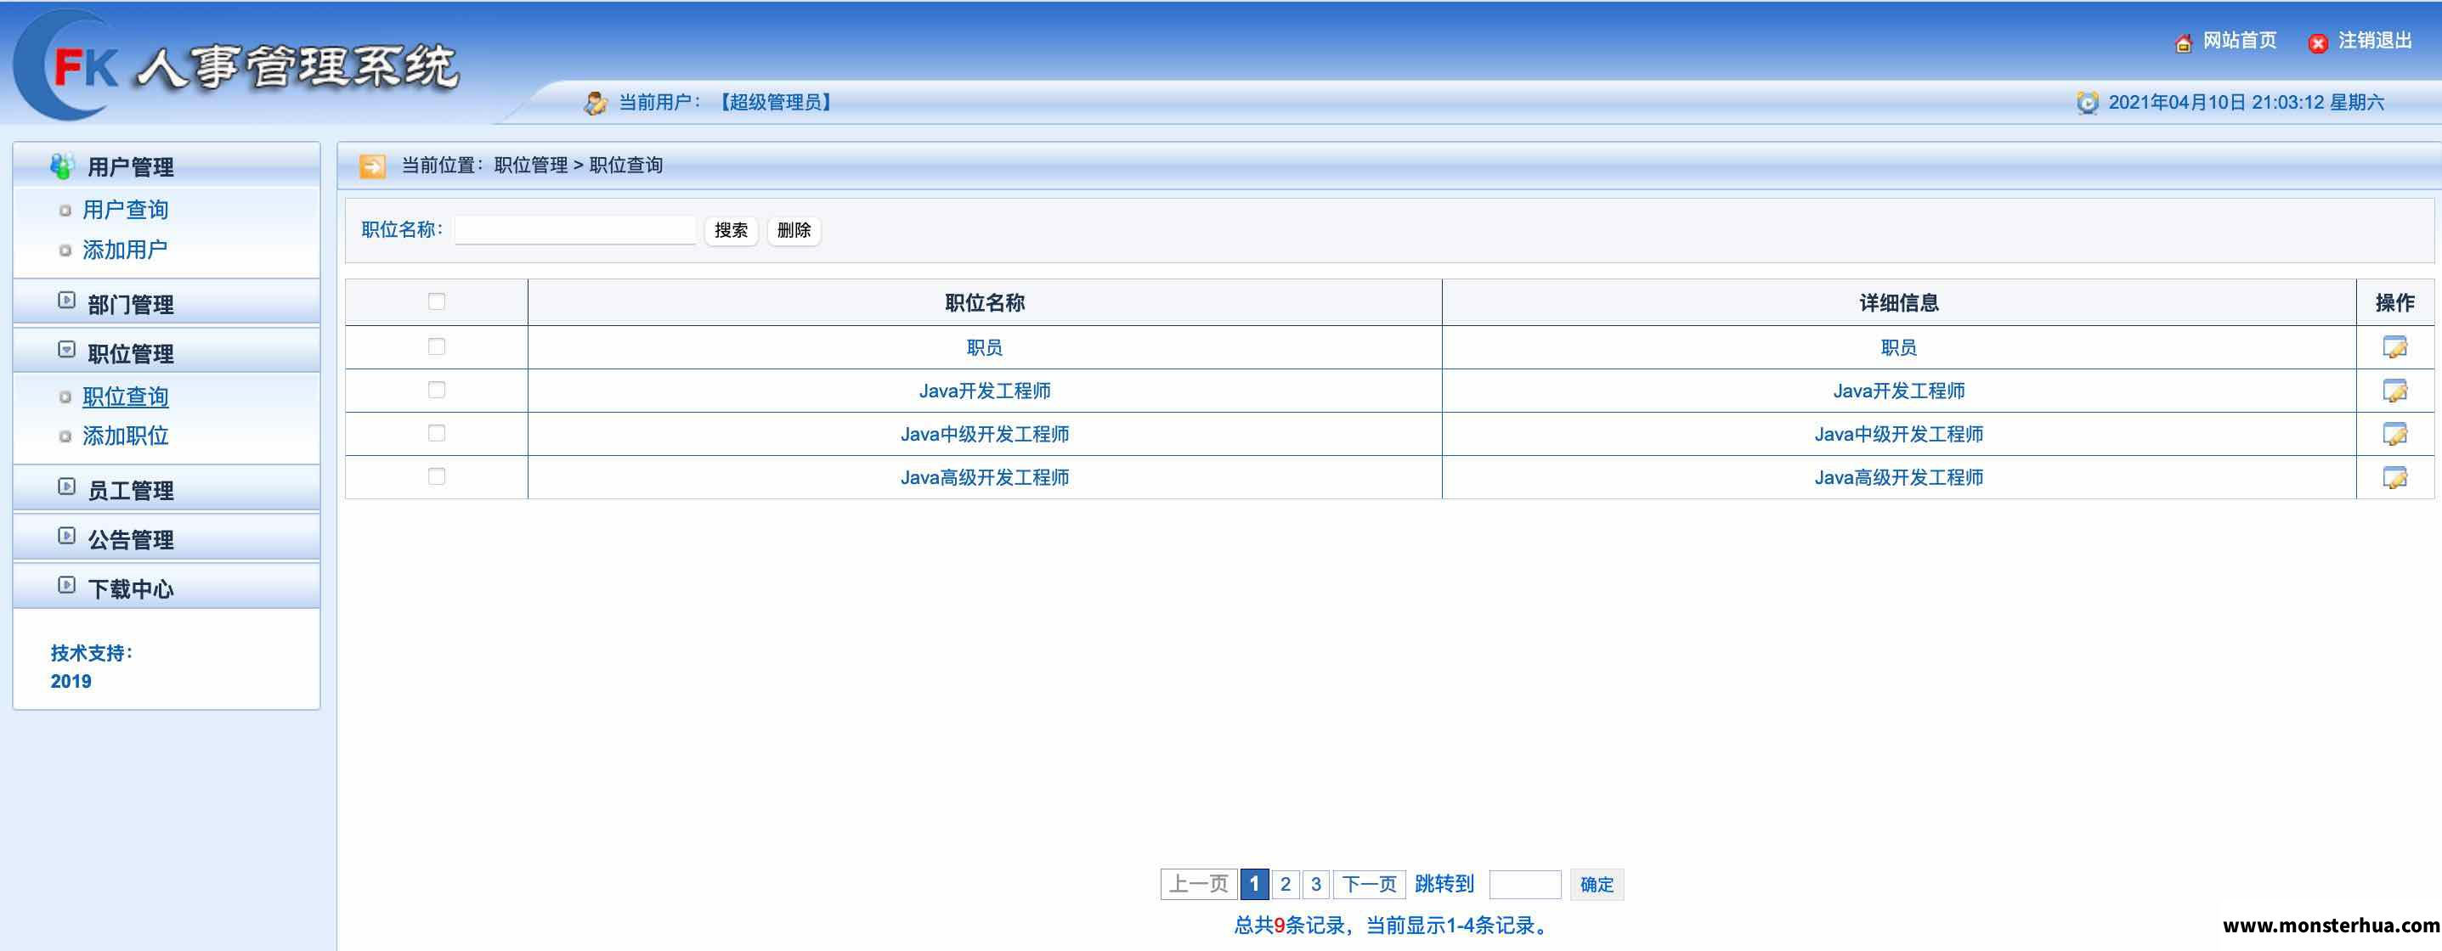Click the 用户管理 menu header

pos(131,166)
